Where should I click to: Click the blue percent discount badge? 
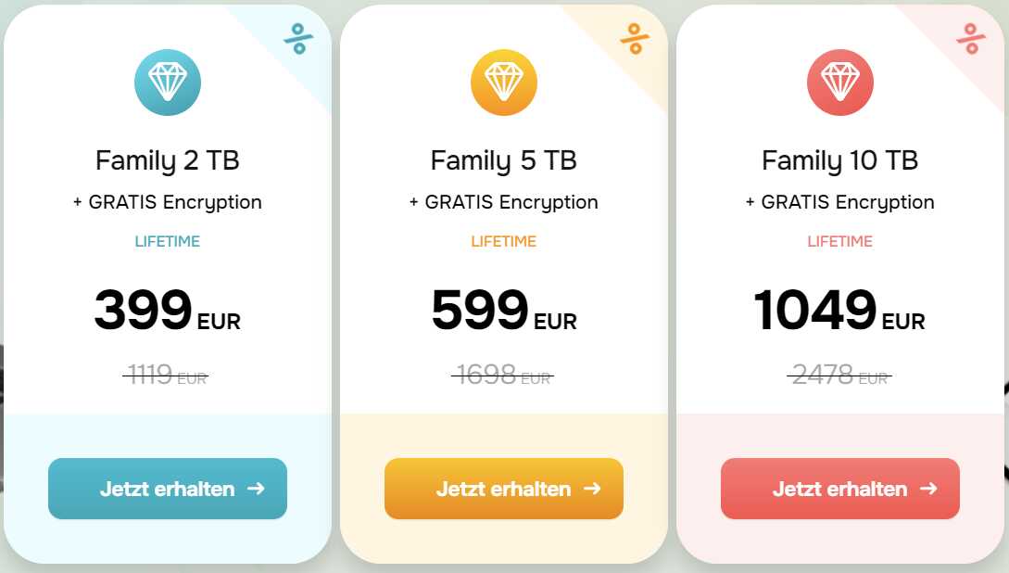(298, 39)
